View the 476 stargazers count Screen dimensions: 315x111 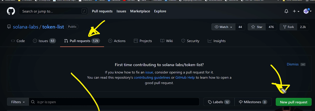tap(271, 27)
